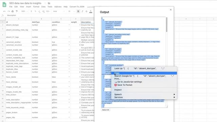Open the Convert To JSON menu

[77, 7]
